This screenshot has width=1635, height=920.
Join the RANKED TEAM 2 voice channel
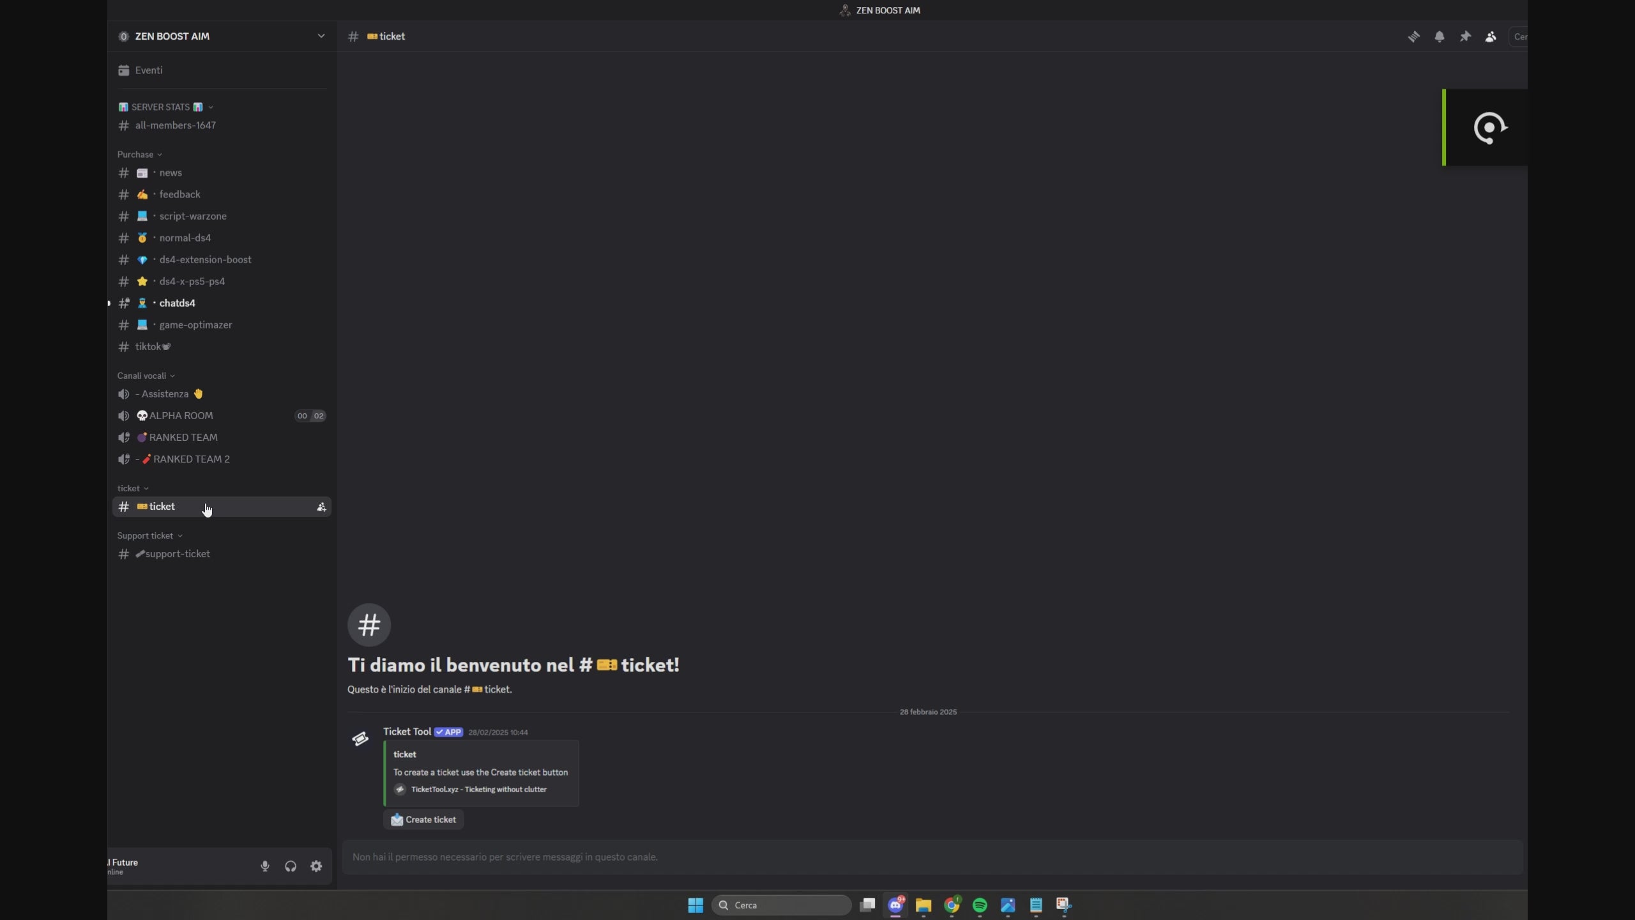[x=221, y=459]
